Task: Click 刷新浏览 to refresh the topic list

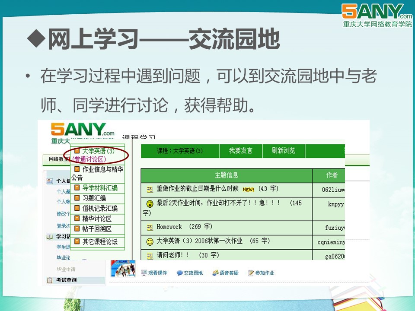Action: (283, 151)
